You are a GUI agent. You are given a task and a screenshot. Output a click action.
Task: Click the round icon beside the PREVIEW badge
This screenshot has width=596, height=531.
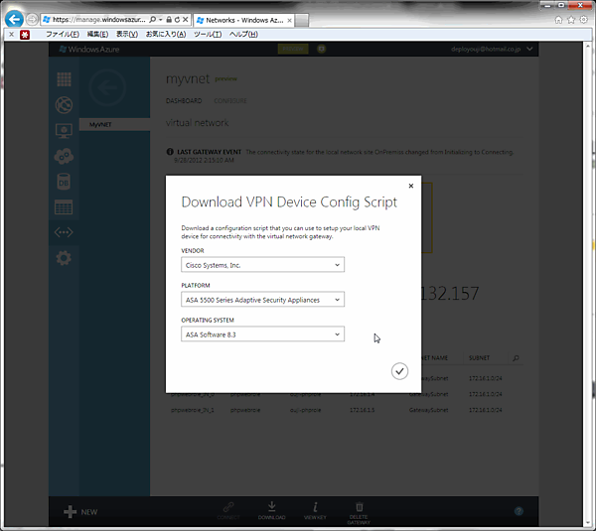click(321, 49)
